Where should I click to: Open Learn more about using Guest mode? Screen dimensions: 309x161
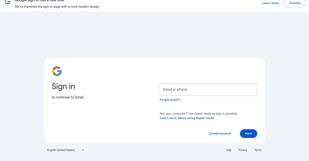pyautogui.click(x=187, y=118)
